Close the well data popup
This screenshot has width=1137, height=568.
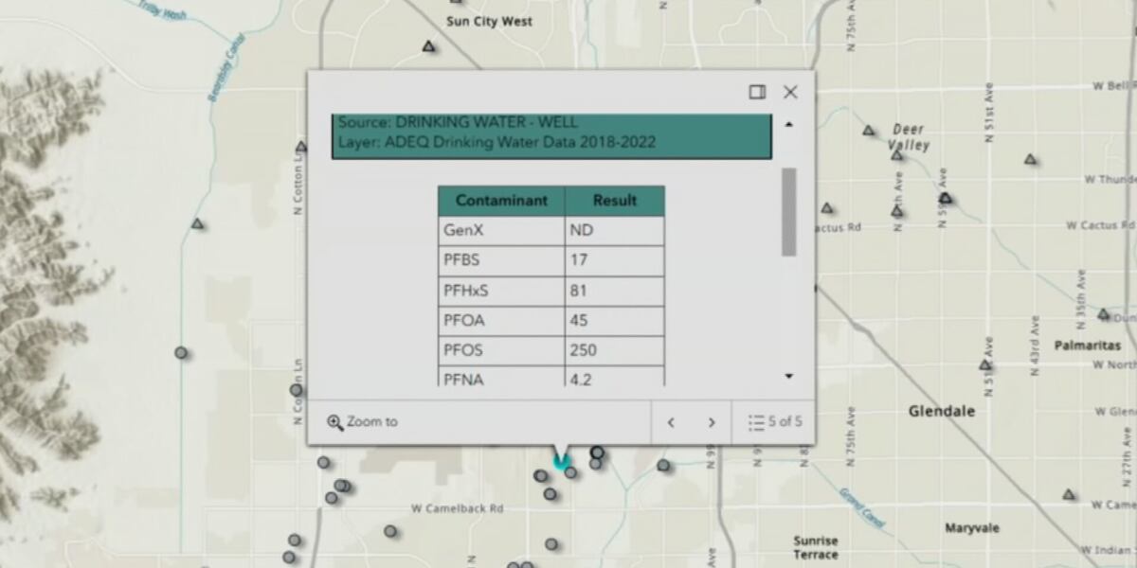790,92
